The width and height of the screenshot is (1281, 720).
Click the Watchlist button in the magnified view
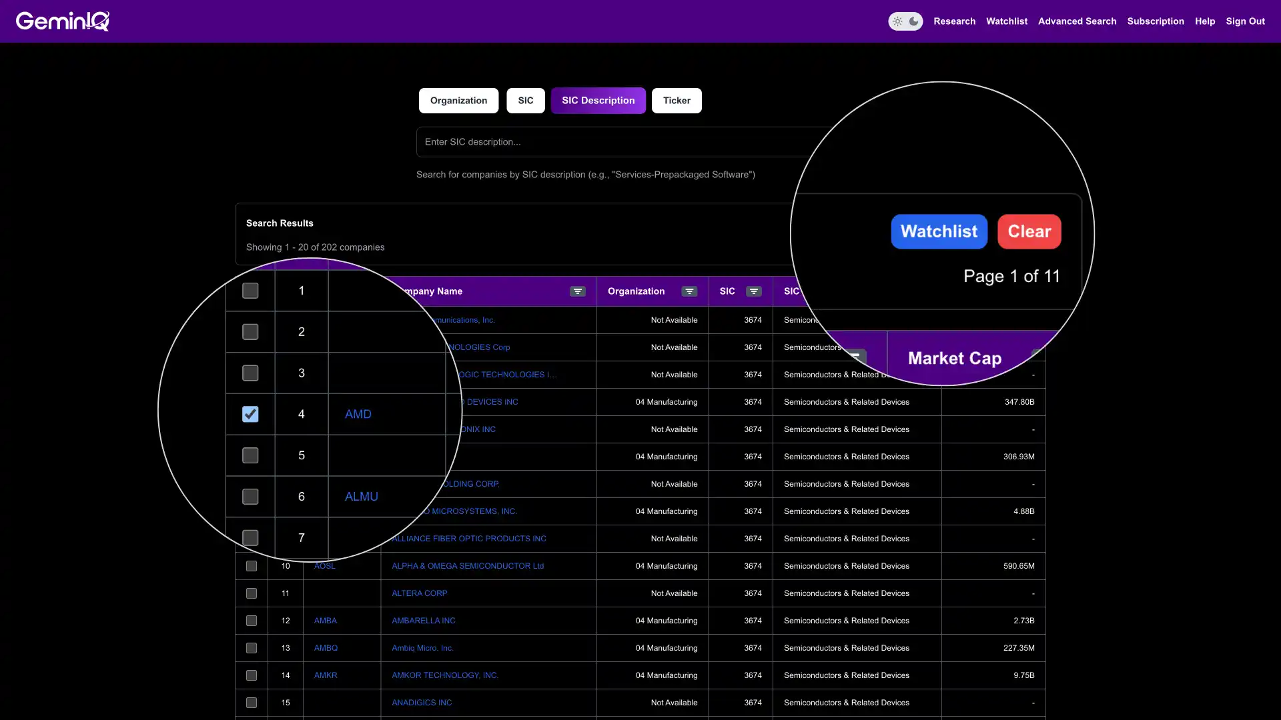coord(939,231)
